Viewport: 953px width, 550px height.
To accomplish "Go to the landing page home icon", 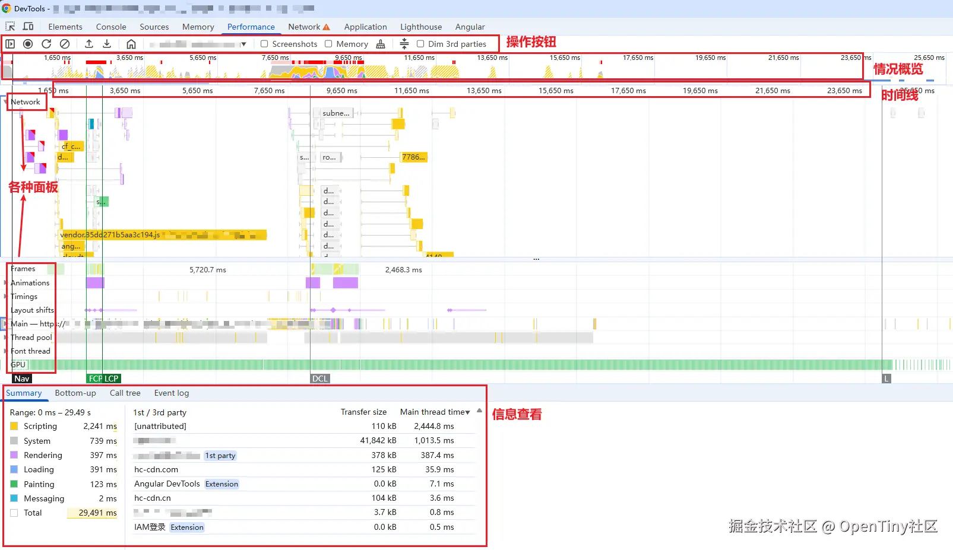I will tap(131, 44).
